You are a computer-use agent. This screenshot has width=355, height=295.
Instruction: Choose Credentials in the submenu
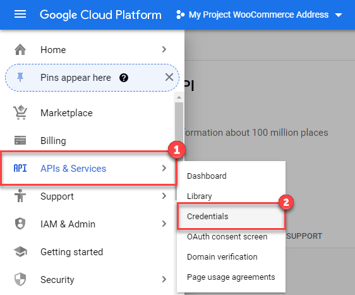(231, 217)
